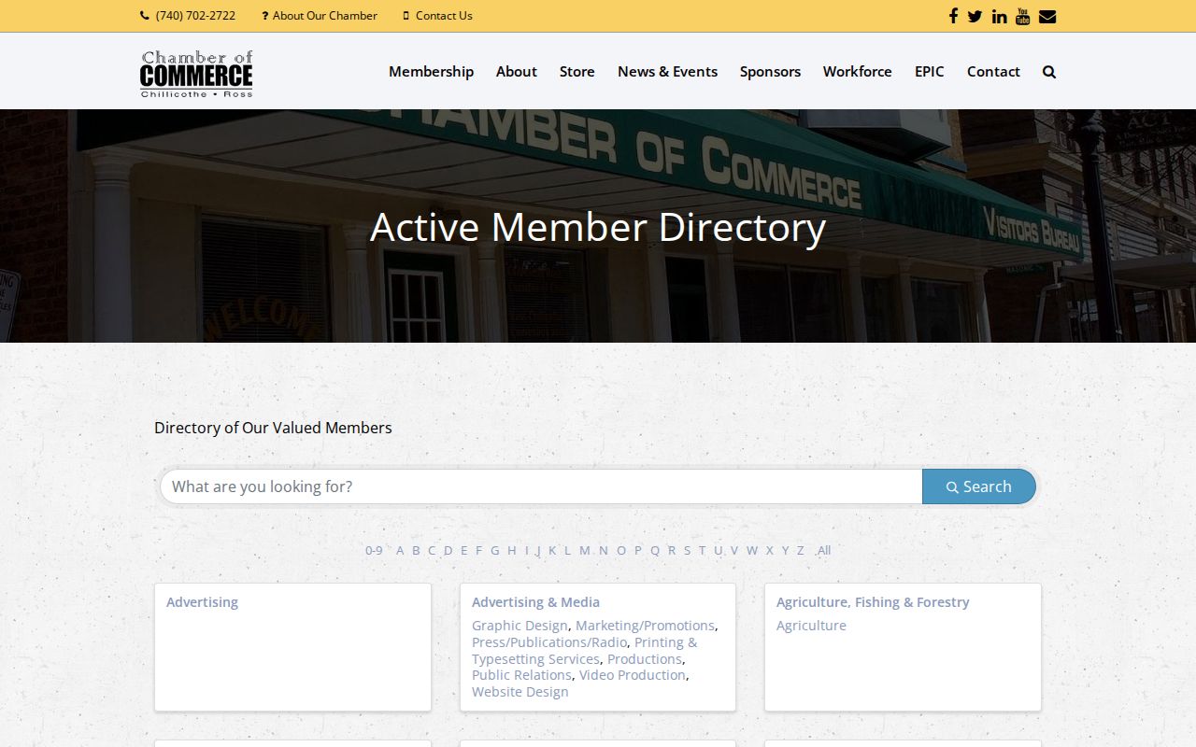The width and height of the screenshot is (1196, 747).
Task: Filter directory by letter W
Action: (x=751, y=550)
